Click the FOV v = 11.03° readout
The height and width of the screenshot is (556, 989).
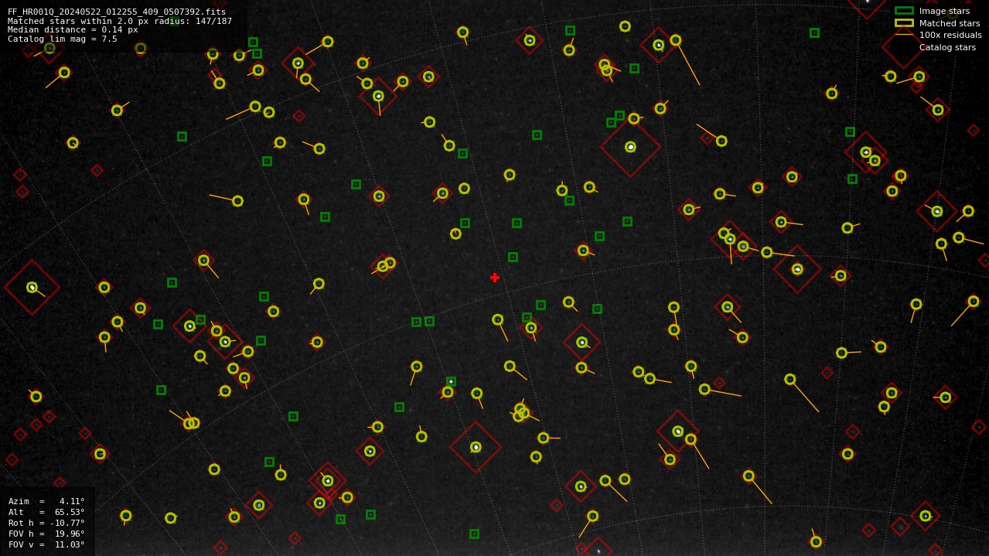pos(46,544)
